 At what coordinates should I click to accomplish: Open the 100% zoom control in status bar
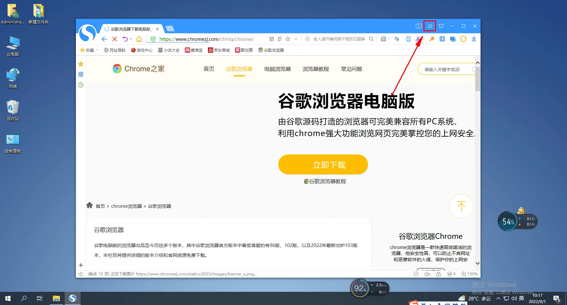pyautogui.click(x=469, y=274)
